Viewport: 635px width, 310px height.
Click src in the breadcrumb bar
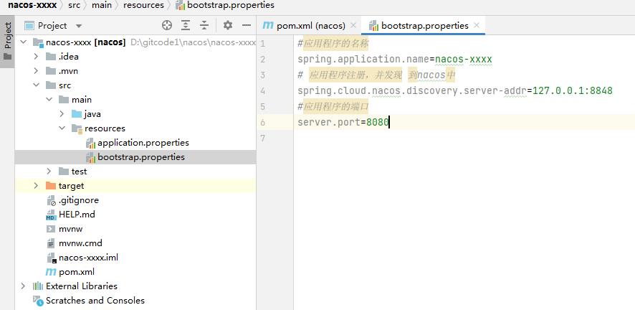74,5
